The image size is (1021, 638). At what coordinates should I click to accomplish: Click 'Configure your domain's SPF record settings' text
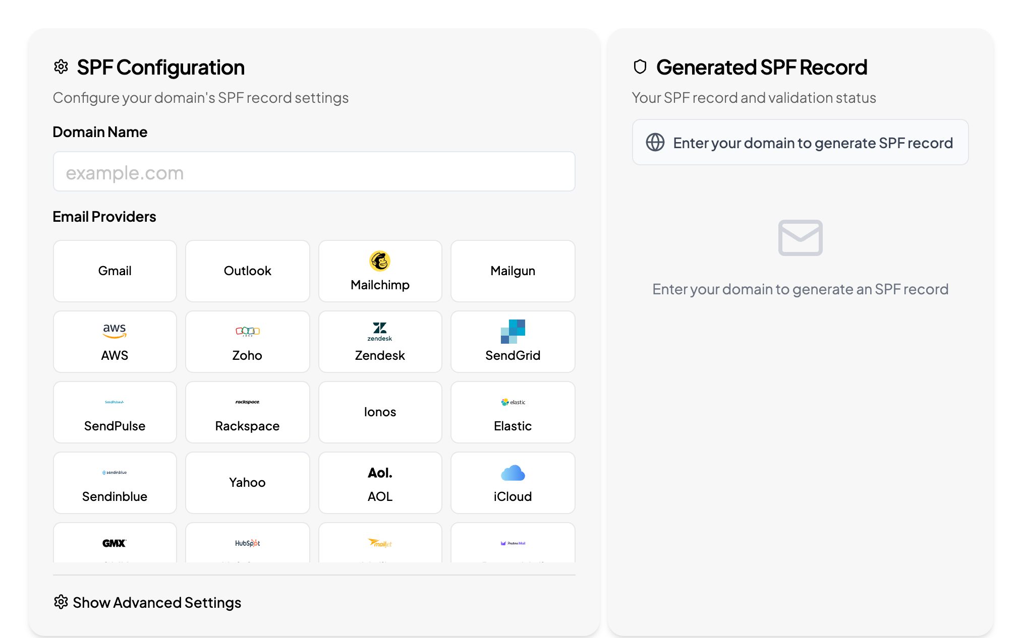[x=201, y=98]
